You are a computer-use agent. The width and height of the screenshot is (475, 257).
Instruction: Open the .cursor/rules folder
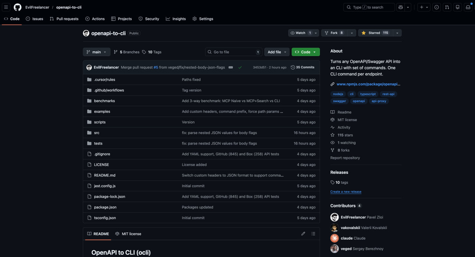pos(105,79)
